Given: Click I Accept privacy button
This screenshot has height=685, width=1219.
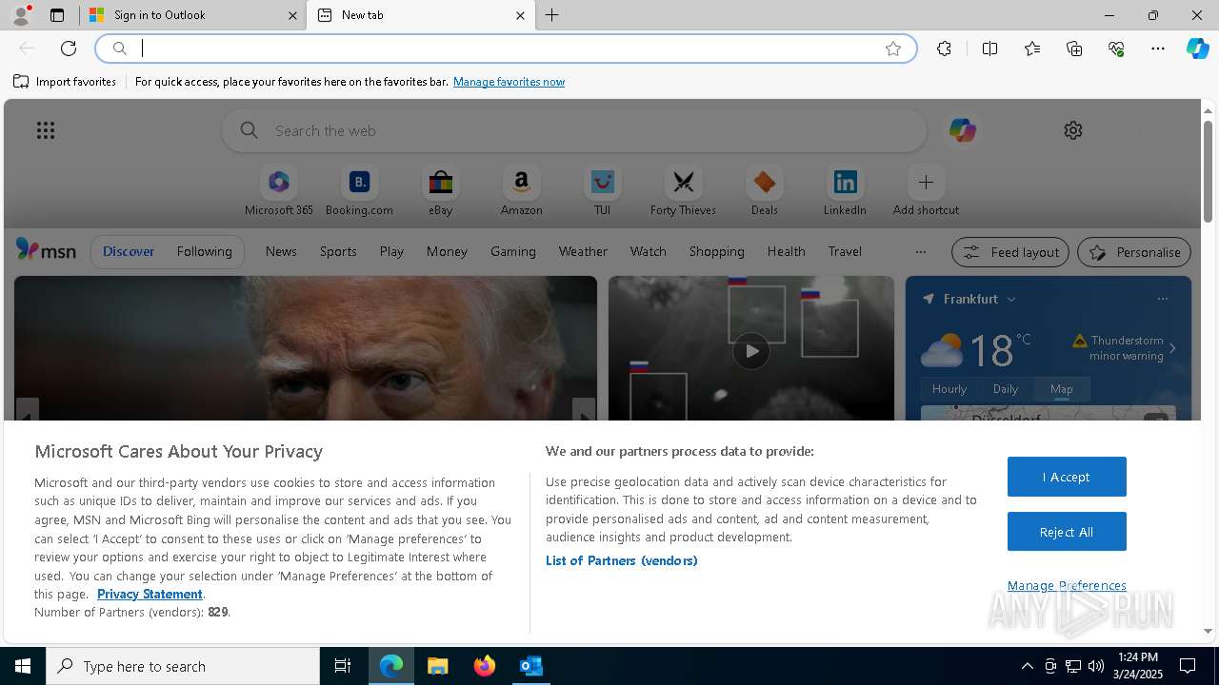Looking at the screenshot, I should (x=1067, y=477).
